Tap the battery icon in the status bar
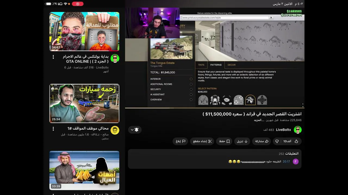348x195 pixels. click(48, 4)
